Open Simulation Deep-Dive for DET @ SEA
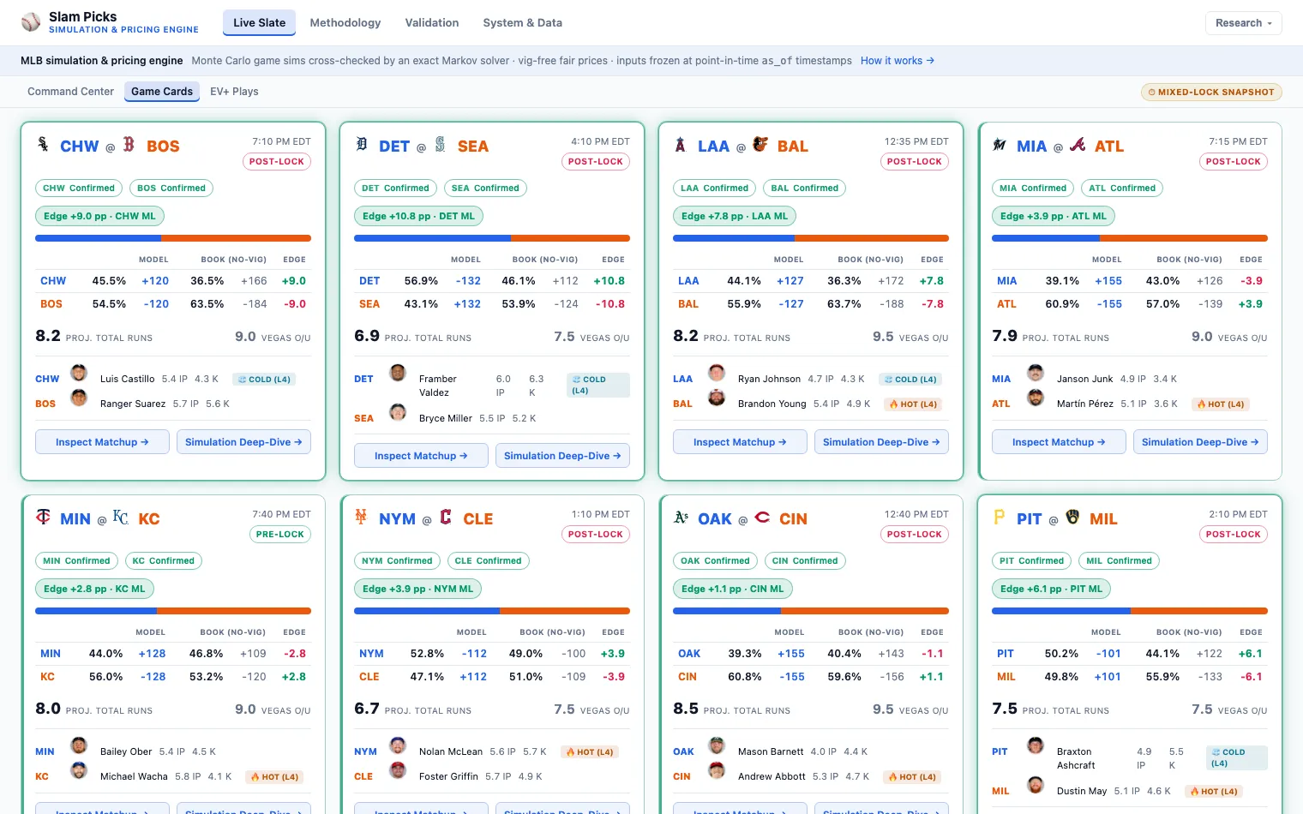Screen dimensions: 1303x814 click(562, 456)
